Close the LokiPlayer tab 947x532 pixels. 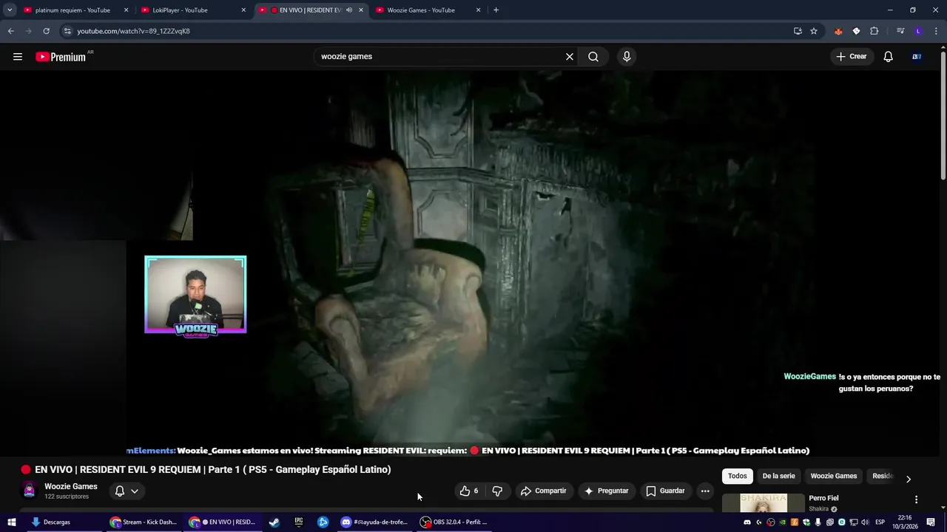243,10
